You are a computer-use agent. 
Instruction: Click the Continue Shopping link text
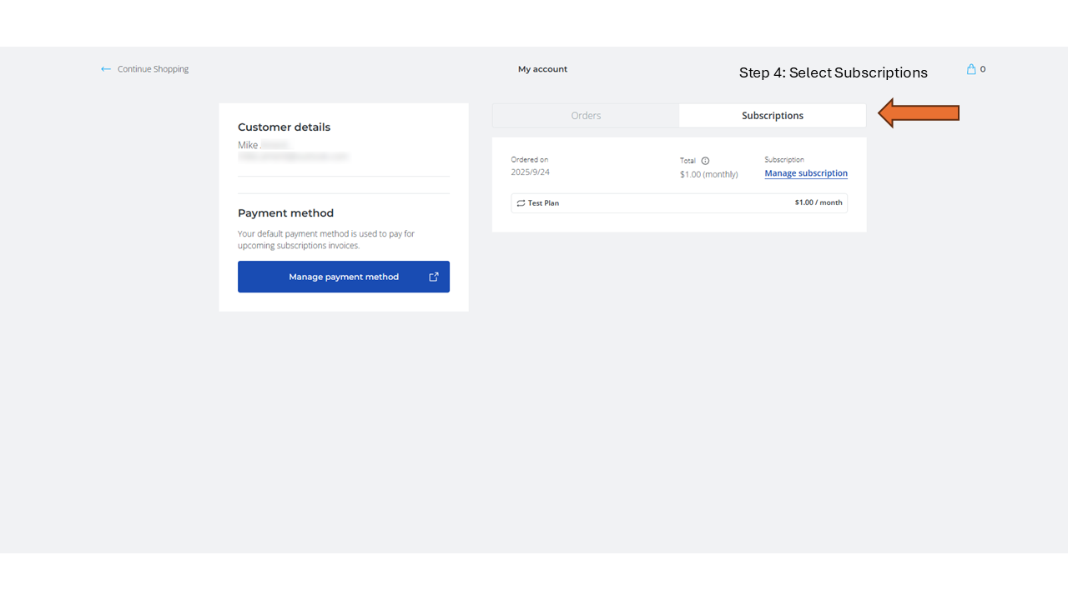[x=153, y=69]
